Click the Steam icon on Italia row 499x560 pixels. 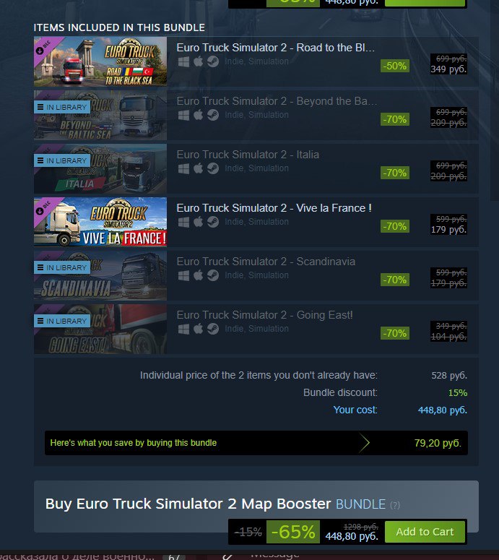(x=213, y=168)
